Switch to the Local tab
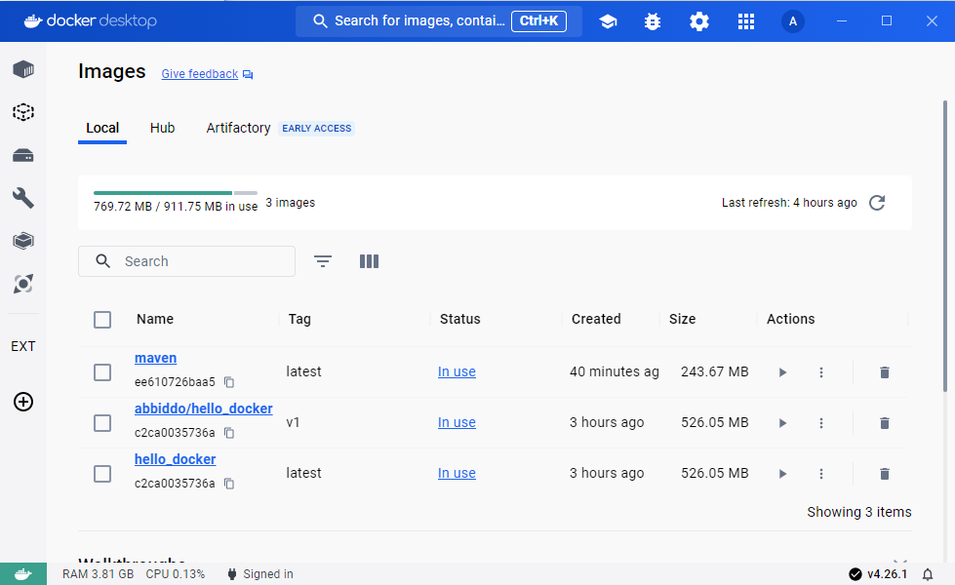The height and width of the screenshot is (585, 955). (x=102, y=129)
